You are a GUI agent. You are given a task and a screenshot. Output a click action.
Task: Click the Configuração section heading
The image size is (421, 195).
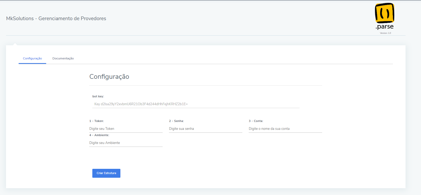point(109,77)
